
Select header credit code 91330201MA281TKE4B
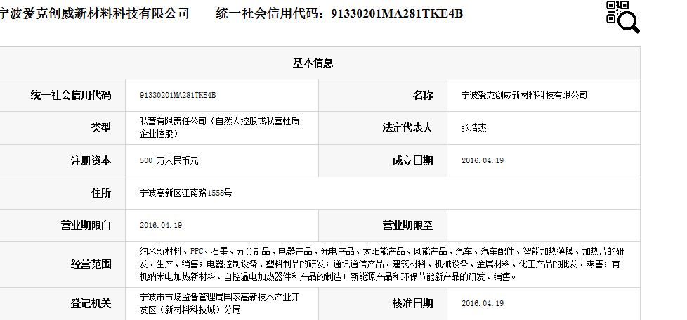[x=396, y=13]
